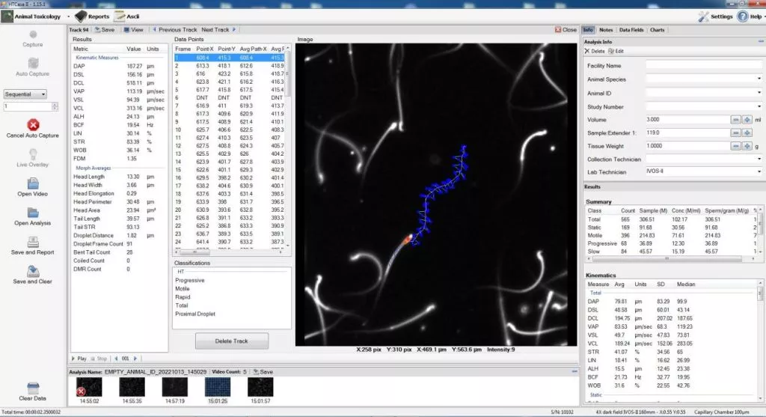Click the View button in track toolbar
Image resolution: width=766 pixels, height=417 pixels.
133,30
